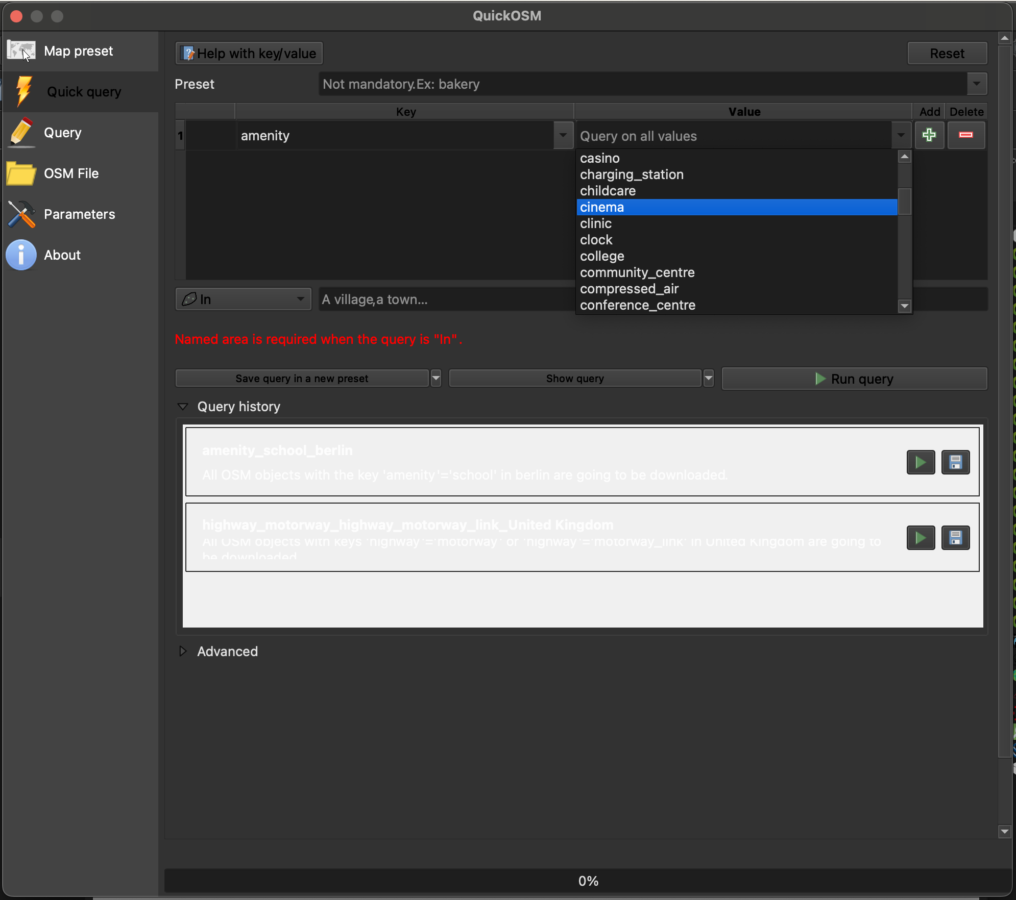Viewport: 1016px width, 900px height.
Task: Open the Parameters panel
Action: click(x=79, y=214)
